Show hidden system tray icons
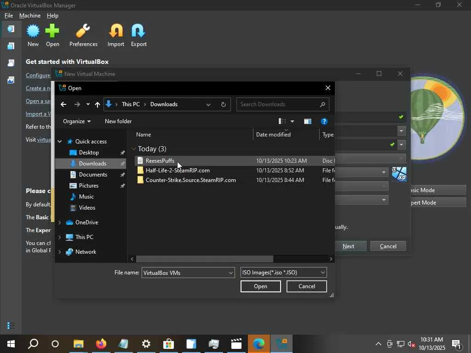 (379, 344)
